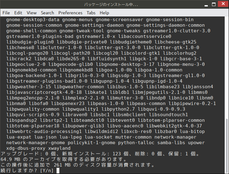Open the Preferences menu

click(x=71, y=13)
